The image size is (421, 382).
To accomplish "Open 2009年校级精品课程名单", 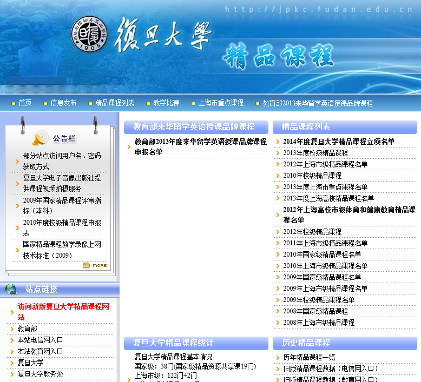I will pyautogui.click(x=319, y=300).
